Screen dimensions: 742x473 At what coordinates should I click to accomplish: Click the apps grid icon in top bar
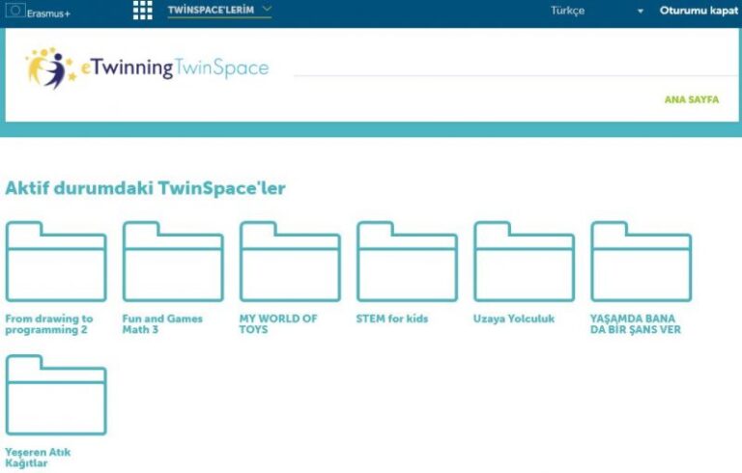tap(142, 11)
